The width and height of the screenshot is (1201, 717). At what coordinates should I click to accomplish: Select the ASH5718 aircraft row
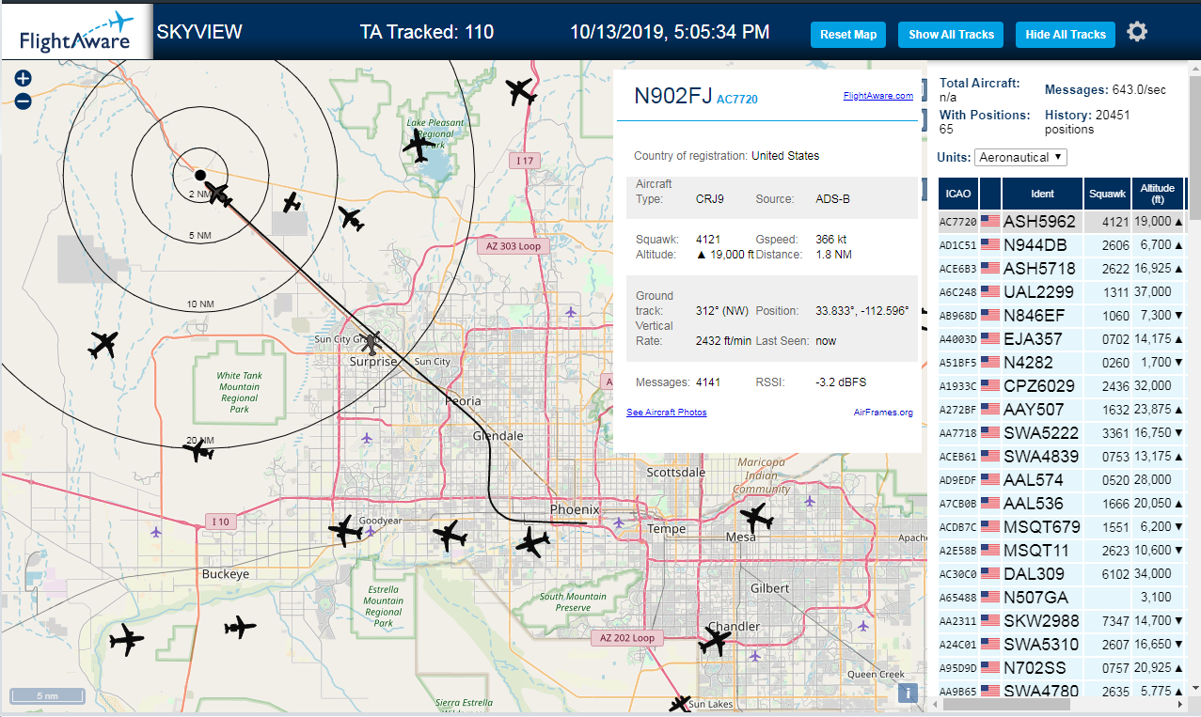point(1062,269)
